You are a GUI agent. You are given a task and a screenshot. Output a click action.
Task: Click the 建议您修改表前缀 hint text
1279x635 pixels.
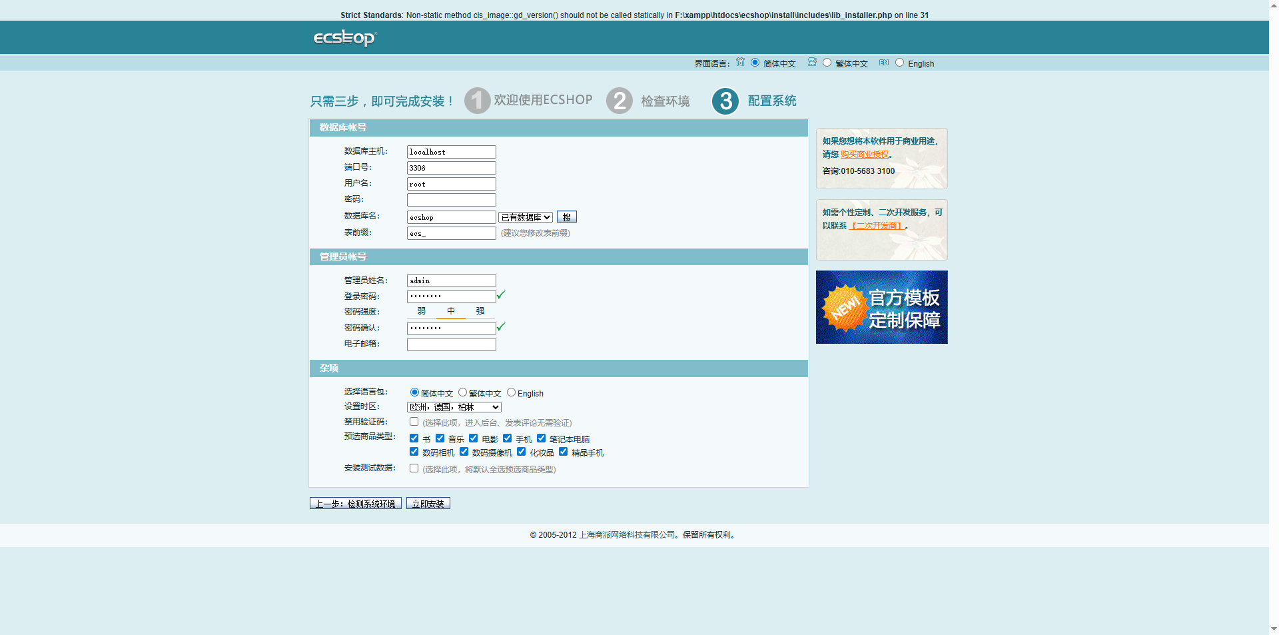pyautogui.click(x=536, y=233)
